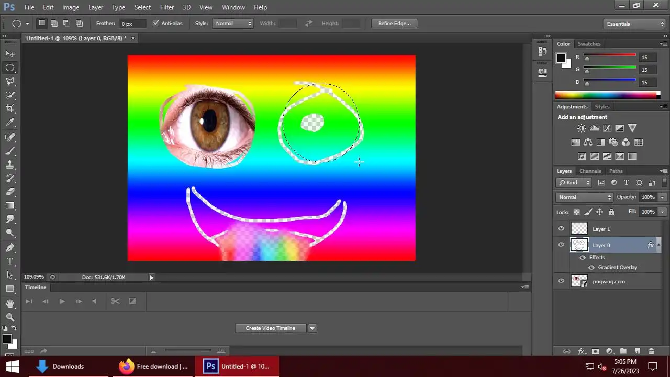Open the Filter menu

[167, 7]
